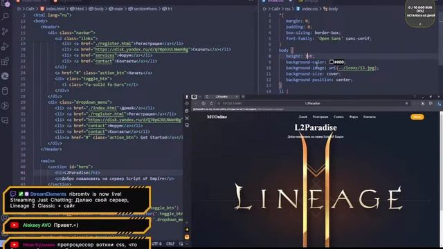Open the css folder breadcrumb in the right editor
This screenshot has width=443, height=249.
[x=287, y=9]
